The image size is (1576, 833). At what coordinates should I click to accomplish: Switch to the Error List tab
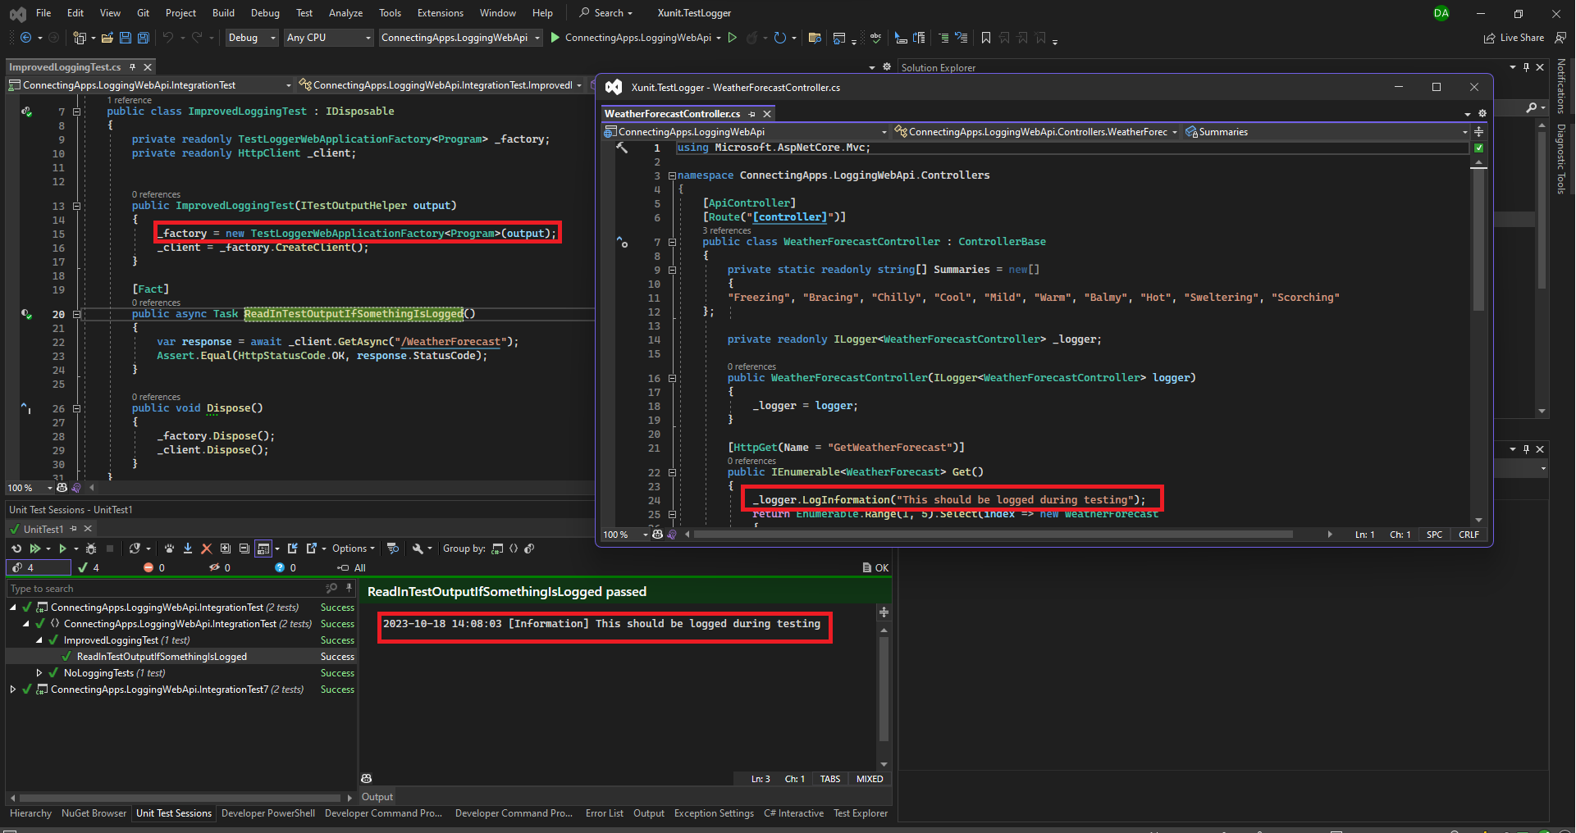click(605, 813)
